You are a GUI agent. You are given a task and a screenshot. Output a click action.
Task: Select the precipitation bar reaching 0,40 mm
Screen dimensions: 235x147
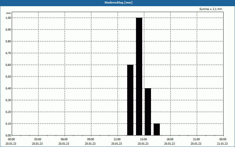click(148, 112)
